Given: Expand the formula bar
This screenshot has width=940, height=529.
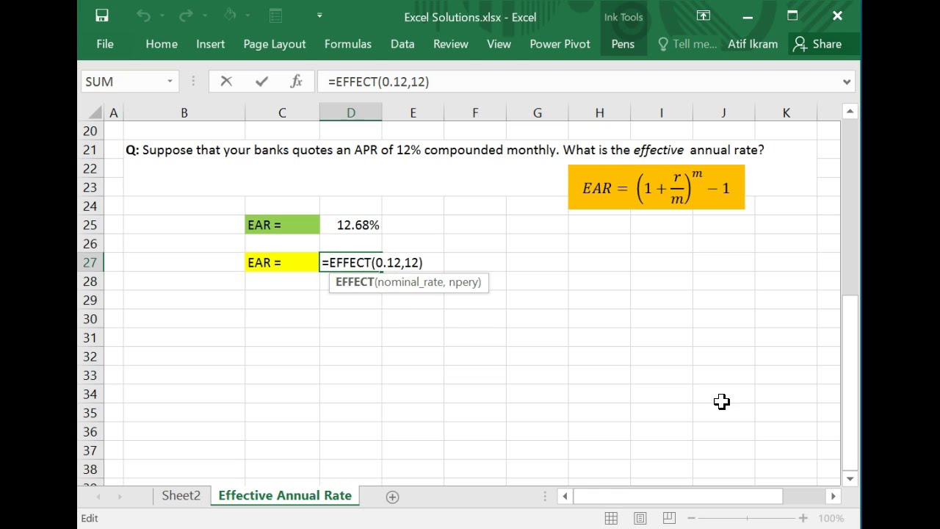Looking at the screenshot, I should click(x=847, y=82).
